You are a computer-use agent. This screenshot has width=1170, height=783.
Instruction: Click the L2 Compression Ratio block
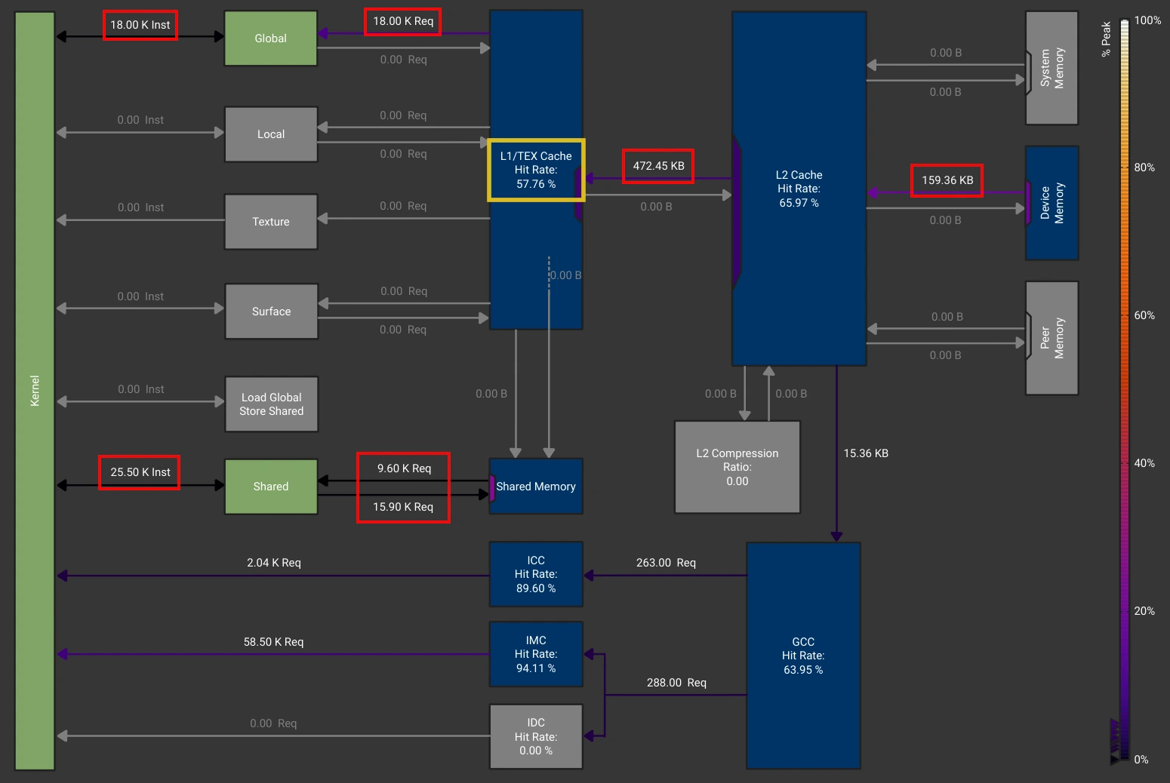(x=737, y=467)
